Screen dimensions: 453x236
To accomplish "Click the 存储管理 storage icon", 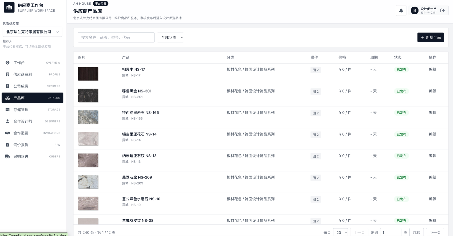I will pos(8,110).
